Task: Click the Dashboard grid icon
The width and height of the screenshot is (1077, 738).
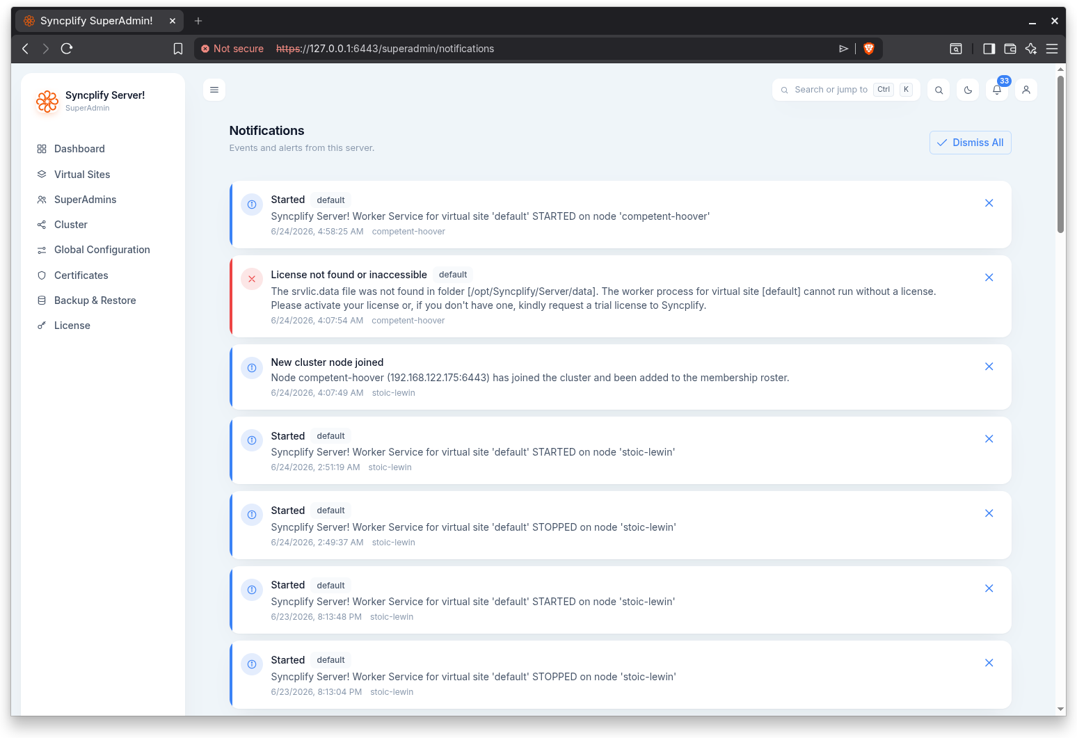Action: (x=42, y=149)
